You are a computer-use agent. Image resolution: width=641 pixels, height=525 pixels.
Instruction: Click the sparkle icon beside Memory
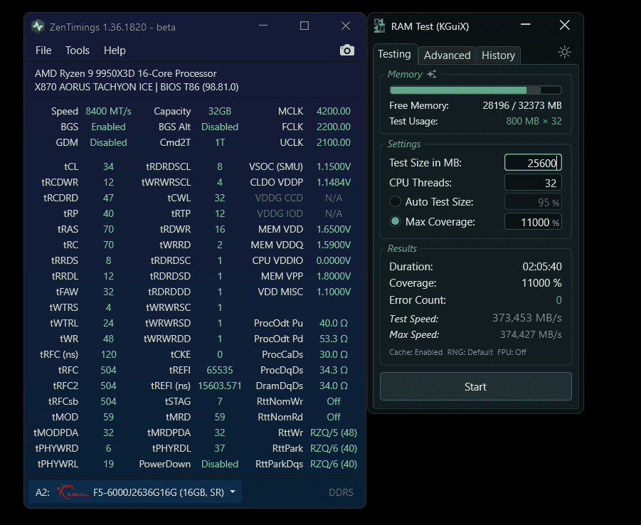[x=432, y=75]
